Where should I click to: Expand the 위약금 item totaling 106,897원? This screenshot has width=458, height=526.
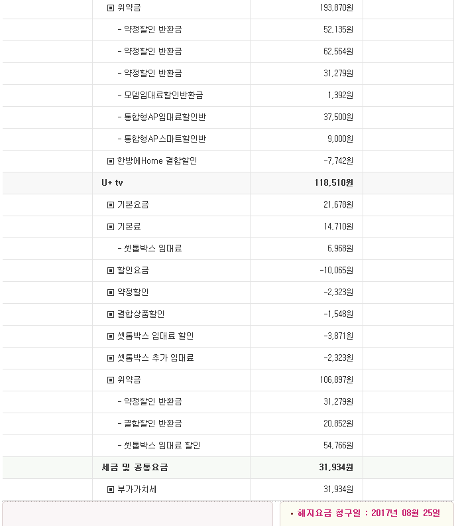(111, 380)
